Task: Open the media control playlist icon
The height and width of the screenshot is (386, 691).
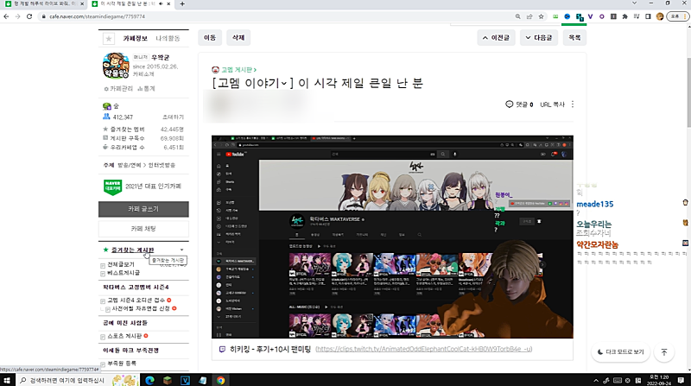Action: 637,16
